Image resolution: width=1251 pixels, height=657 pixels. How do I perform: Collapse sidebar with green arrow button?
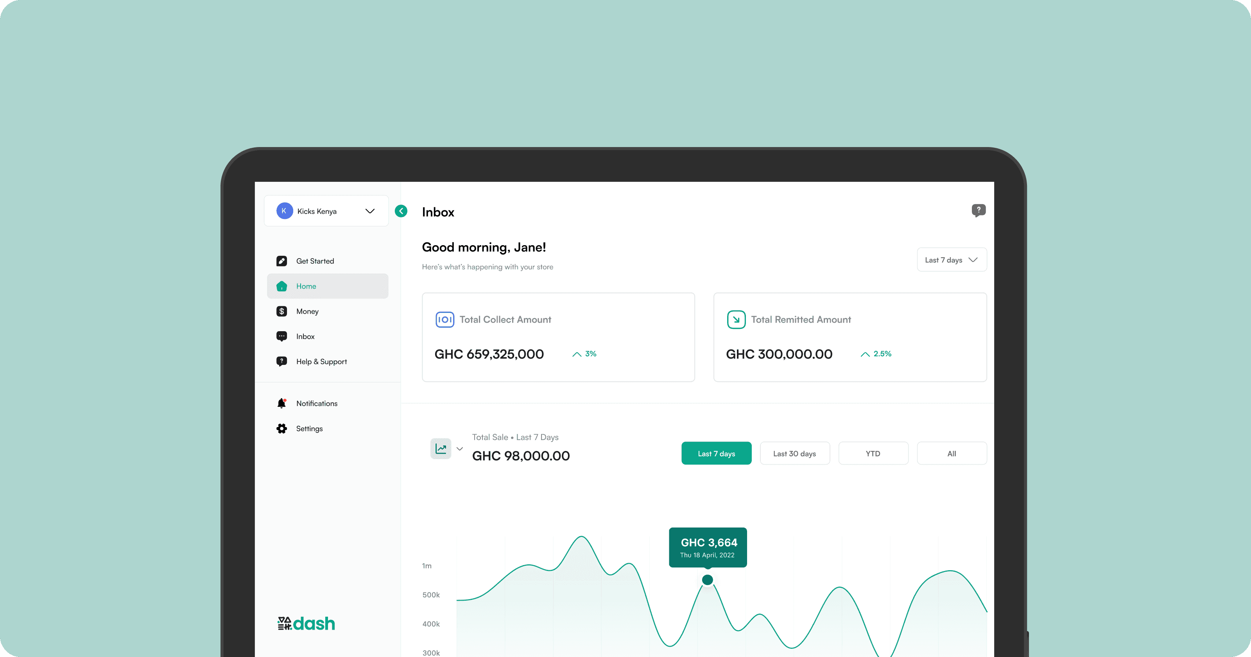[401, 211]
